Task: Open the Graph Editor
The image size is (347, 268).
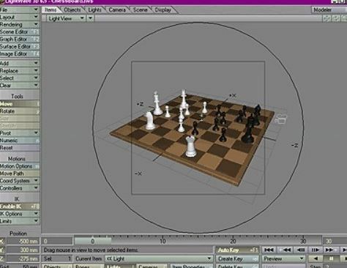Action: click(x=20, y=39)
